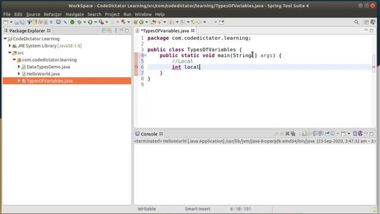Select DataTypesDemo.java in the tree
This screenshot has height=214, width=380.
coord(48,67)
